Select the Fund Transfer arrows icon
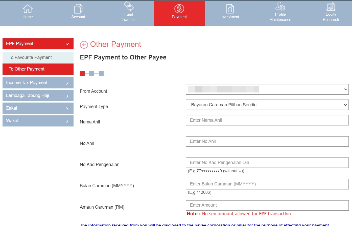Viewport: 352px width, 226px height. 129,6
